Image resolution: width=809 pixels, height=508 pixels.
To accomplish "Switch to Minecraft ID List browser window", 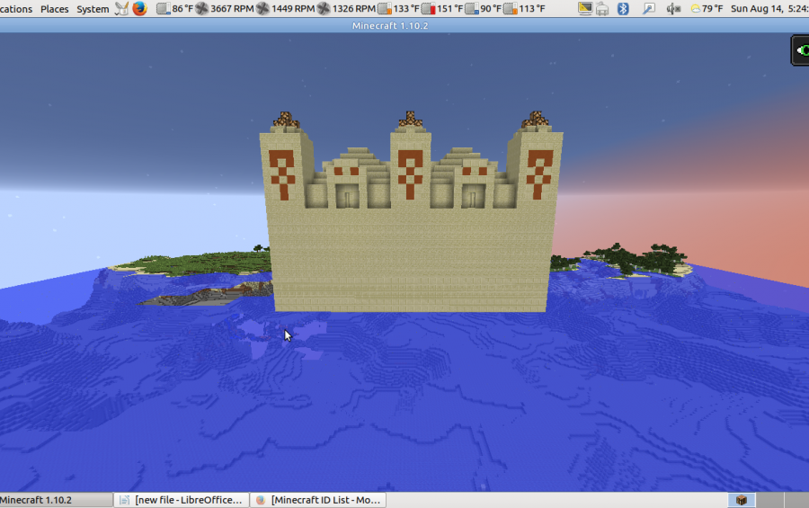I will pos(318,500).
